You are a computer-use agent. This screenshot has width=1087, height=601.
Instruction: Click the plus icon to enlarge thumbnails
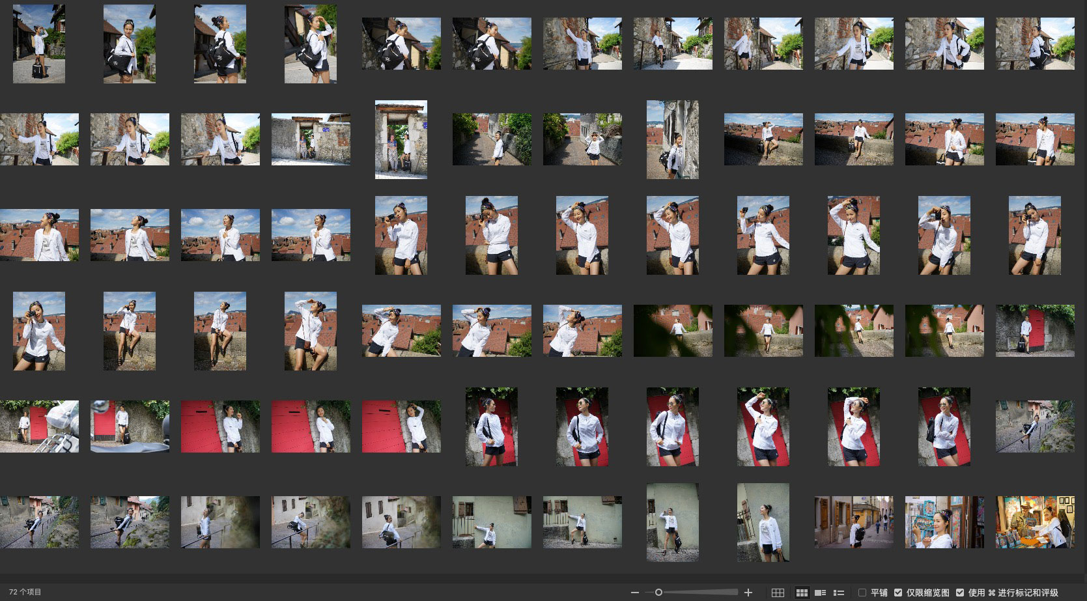click(748, 593)
